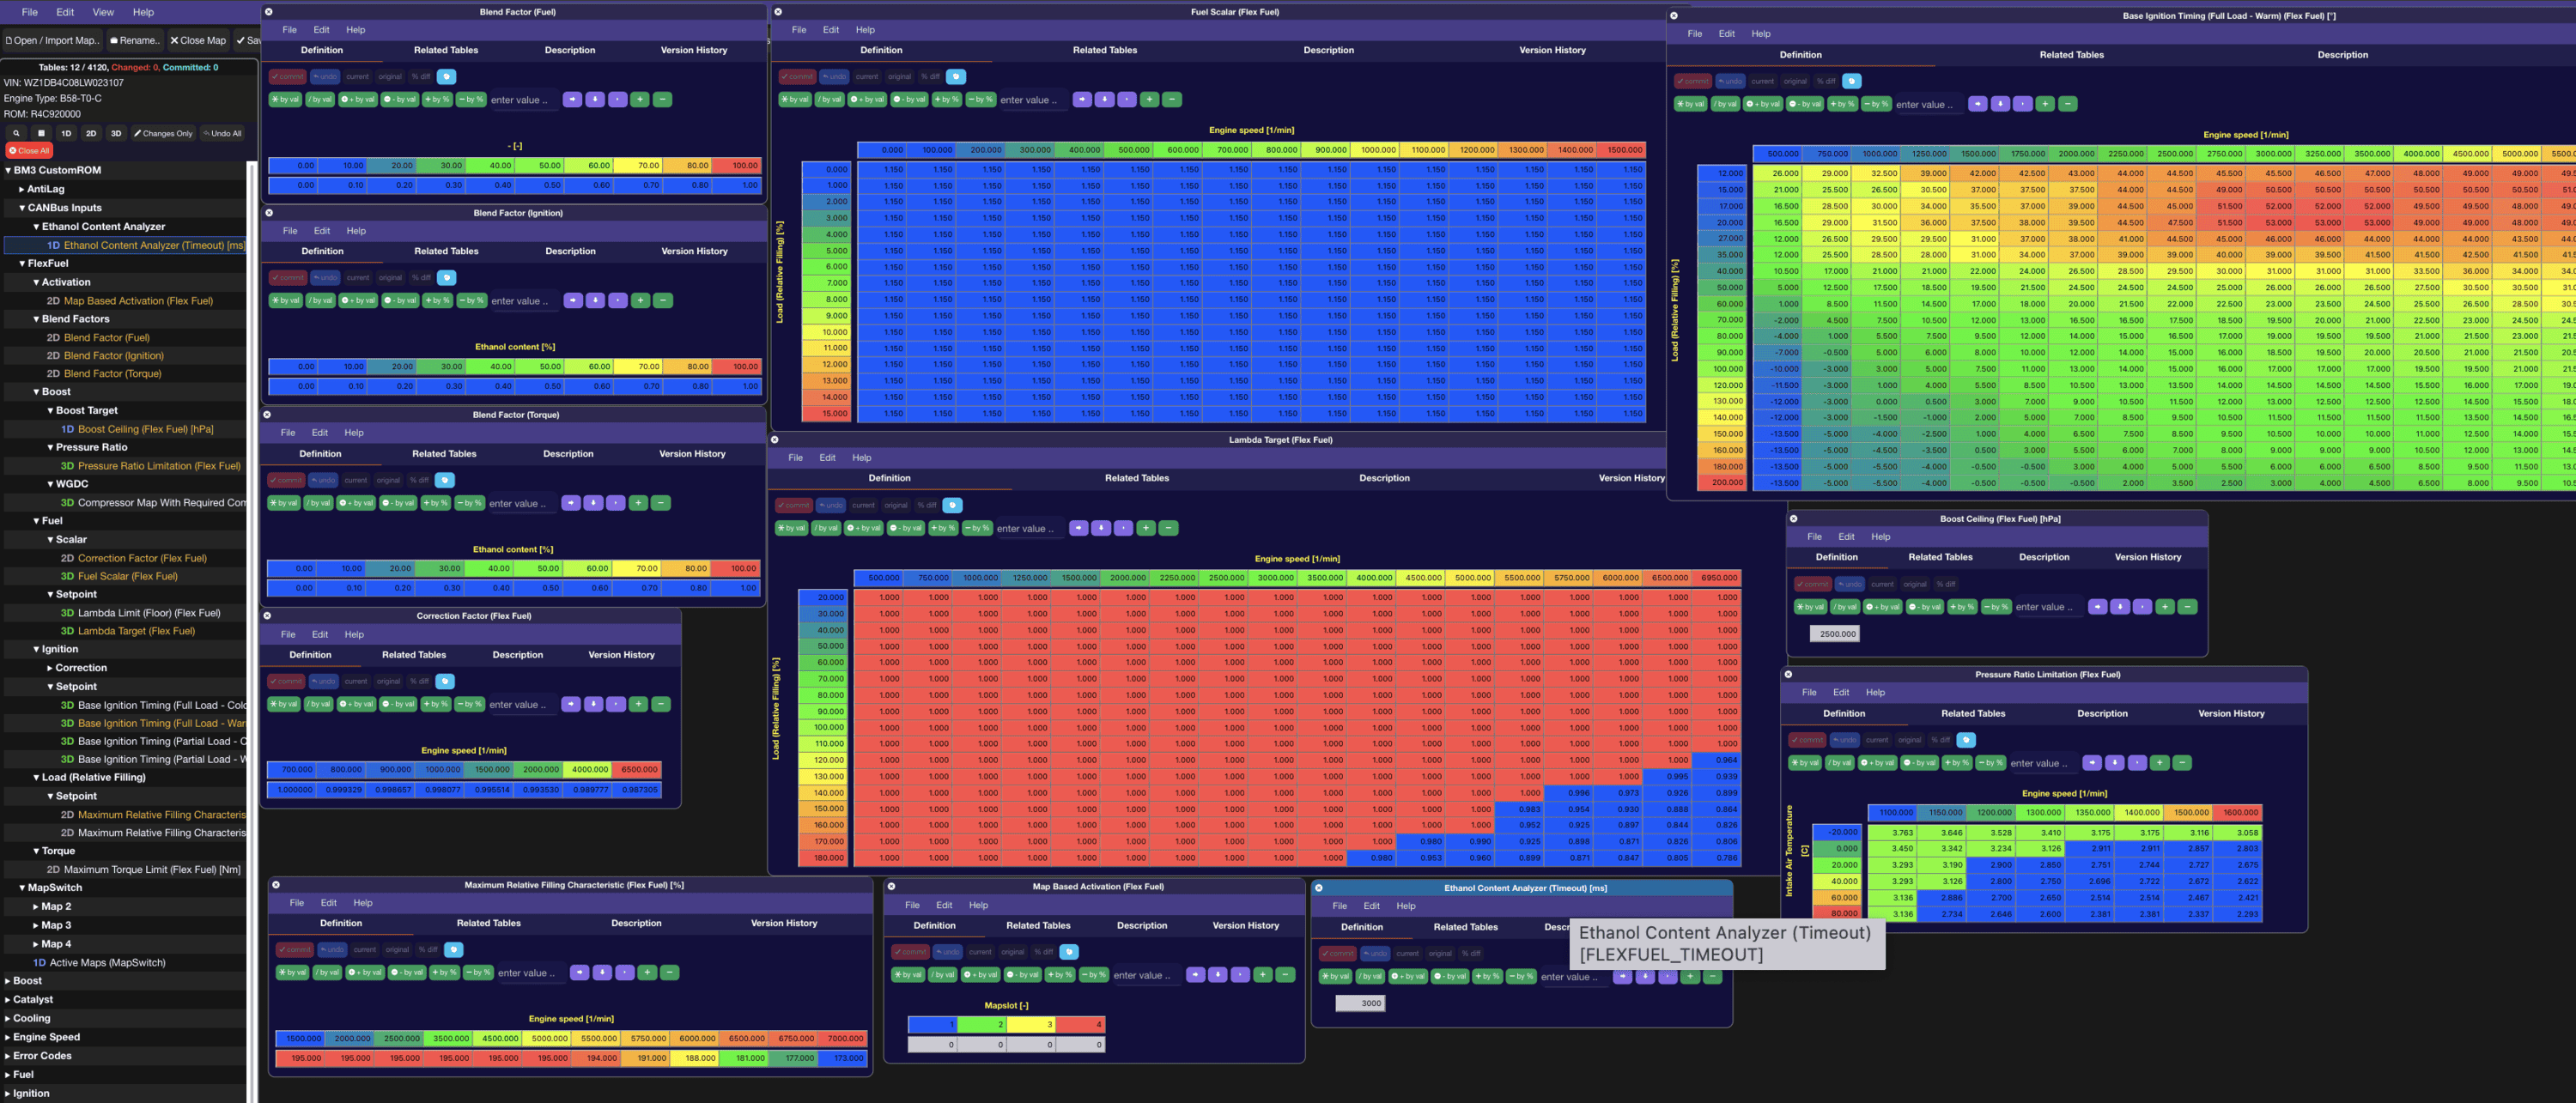
Task: Open Edit menu in Fuel Scalar window
Action: 831,30
